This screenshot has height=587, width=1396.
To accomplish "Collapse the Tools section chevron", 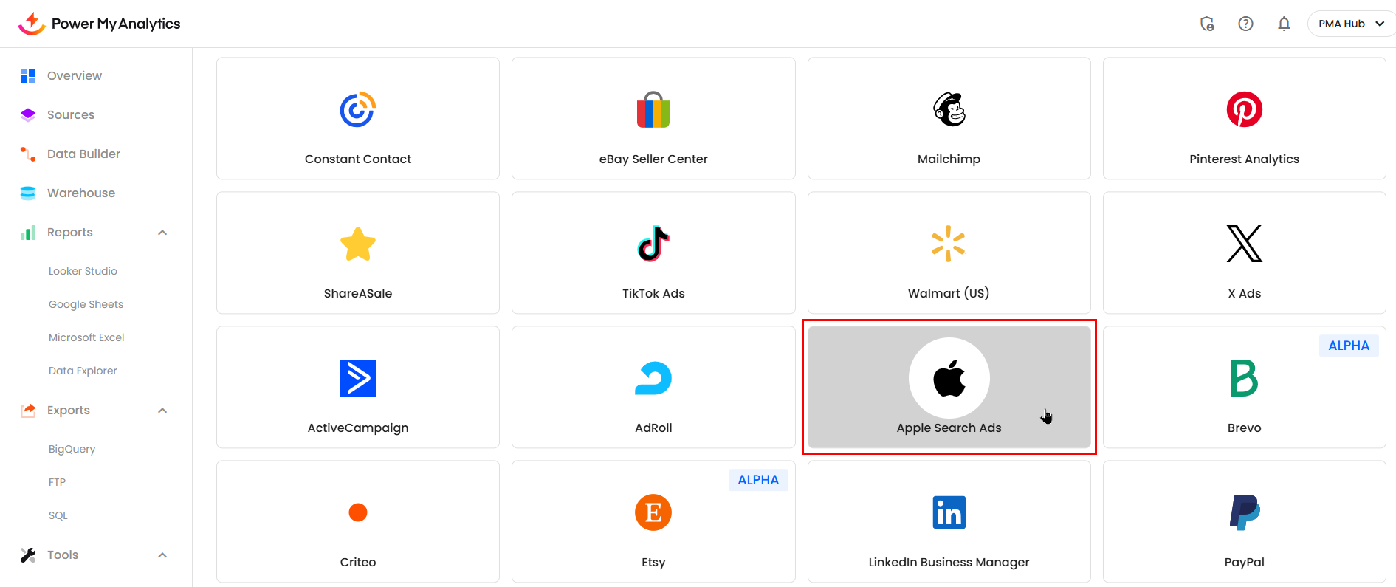I will 162,555.
